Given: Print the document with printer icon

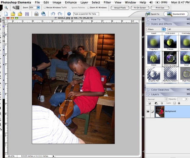Looking at the screenshot, I should click(x=36, y=14).
